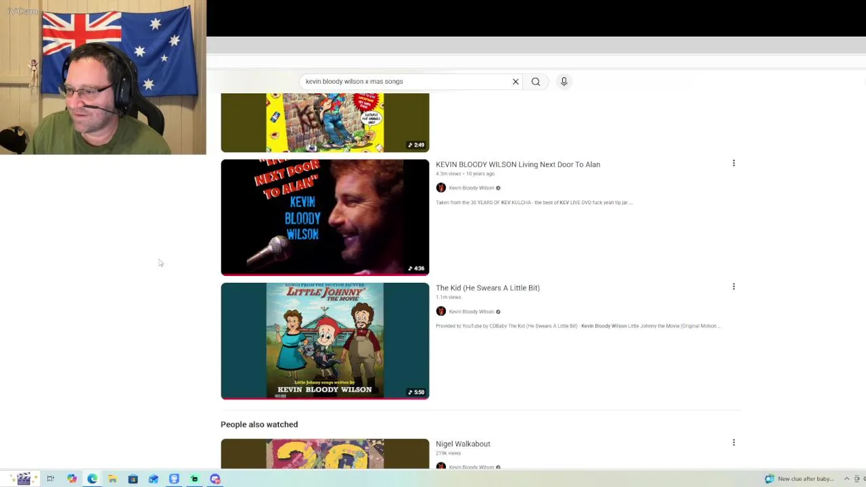Click the iVCam webcam overlay feed
Screen dimensions: 866x487
tap(103, 78)
